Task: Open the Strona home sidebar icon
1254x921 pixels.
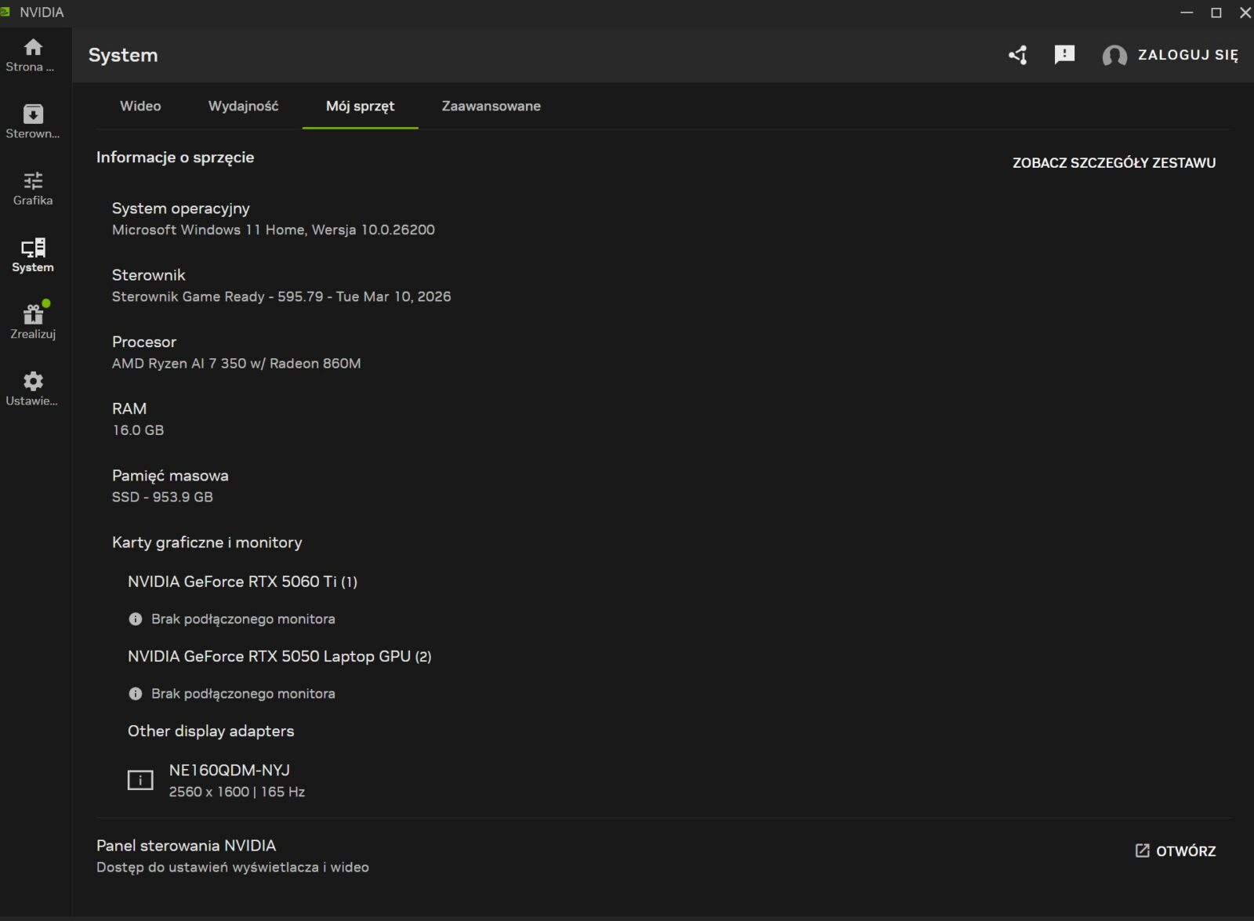Action: point(33,48)
